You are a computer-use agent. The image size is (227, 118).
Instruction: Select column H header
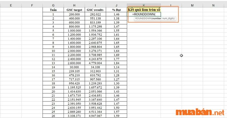point(74,5)
